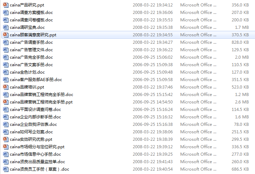The image size is (255, 174).
Task: Select caina品牌营销工程师完全手册.doc file name
Action: click(41, 95)
